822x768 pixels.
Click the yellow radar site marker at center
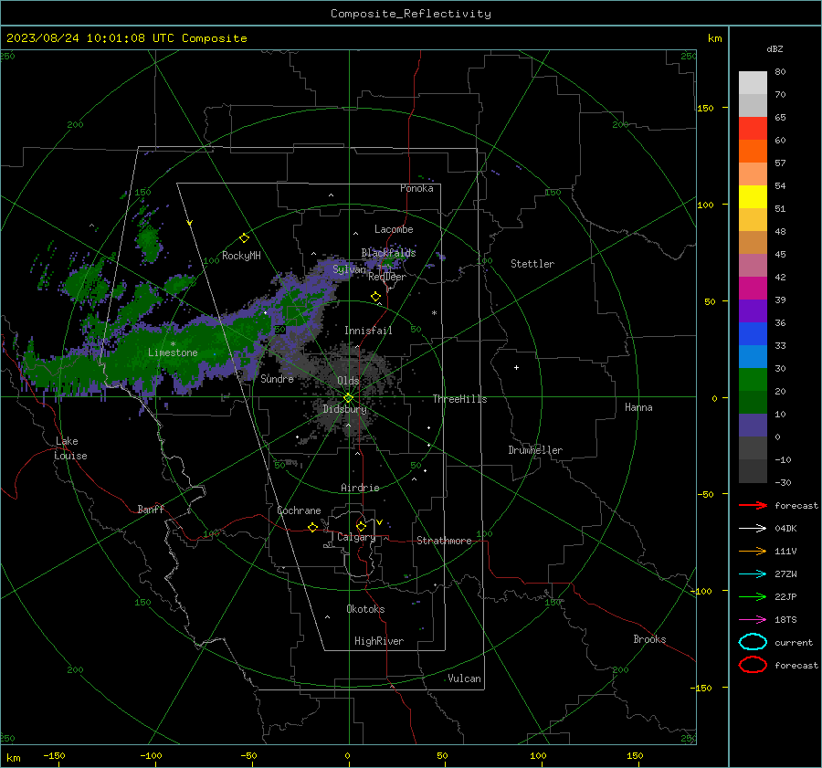[x=349, y=398]
